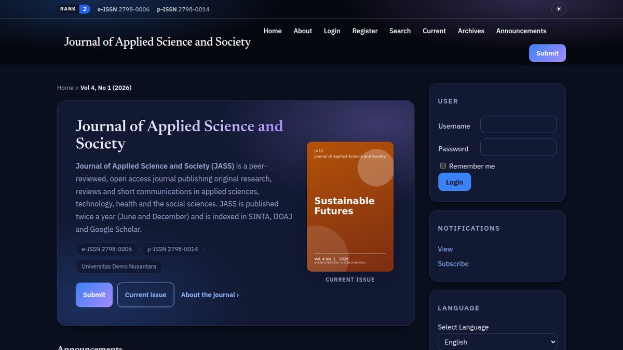This screenshot has height=350, width=623.
Task: Open Announcements in the navigation bar
Action: (x=521, y=31)
